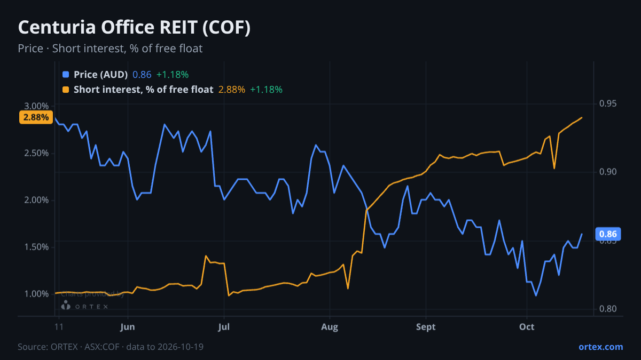Click the 2.50% left axis label
641x360 pixels.
pos(37,153)
